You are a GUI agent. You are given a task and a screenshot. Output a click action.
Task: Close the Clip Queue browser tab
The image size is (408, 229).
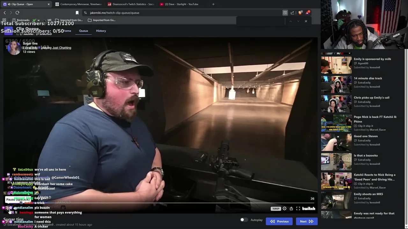pos(48,4)
